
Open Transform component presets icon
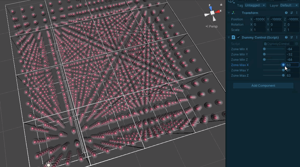click(x=292, y=13)
